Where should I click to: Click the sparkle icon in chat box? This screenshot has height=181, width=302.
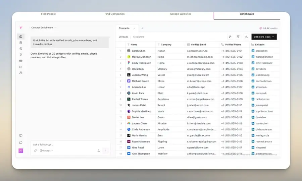36,150
